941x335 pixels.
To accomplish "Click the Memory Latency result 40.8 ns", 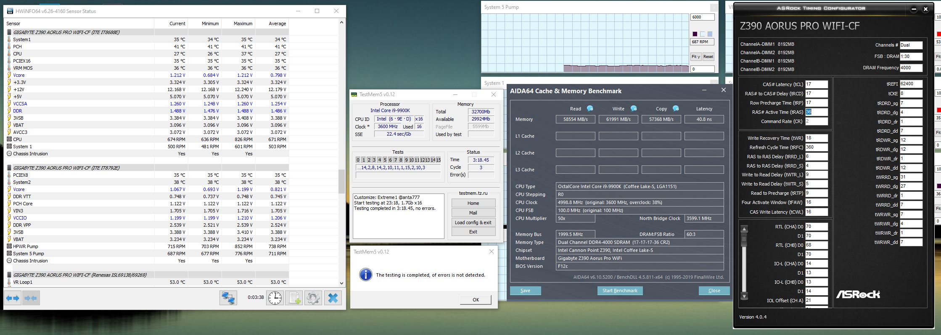I will click(x=704, y=119).
